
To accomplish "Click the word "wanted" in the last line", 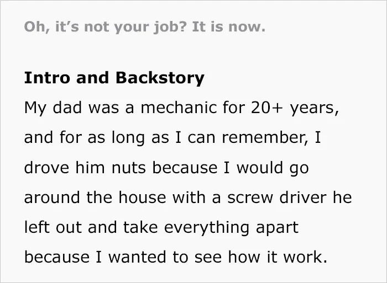I will click(x=137, y=257).
